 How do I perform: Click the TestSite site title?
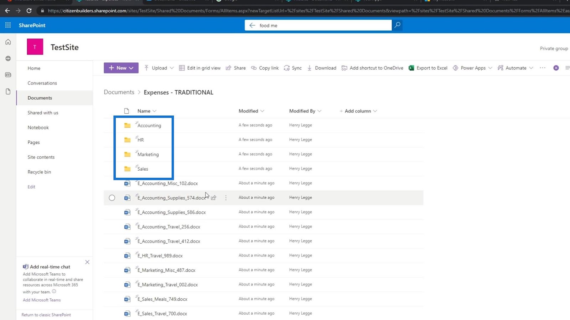[64, 47]
